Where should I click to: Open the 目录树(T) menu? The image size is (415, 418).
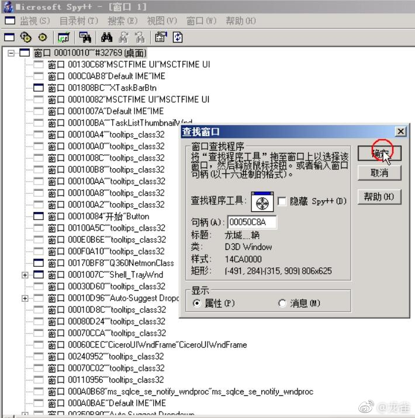79,21
